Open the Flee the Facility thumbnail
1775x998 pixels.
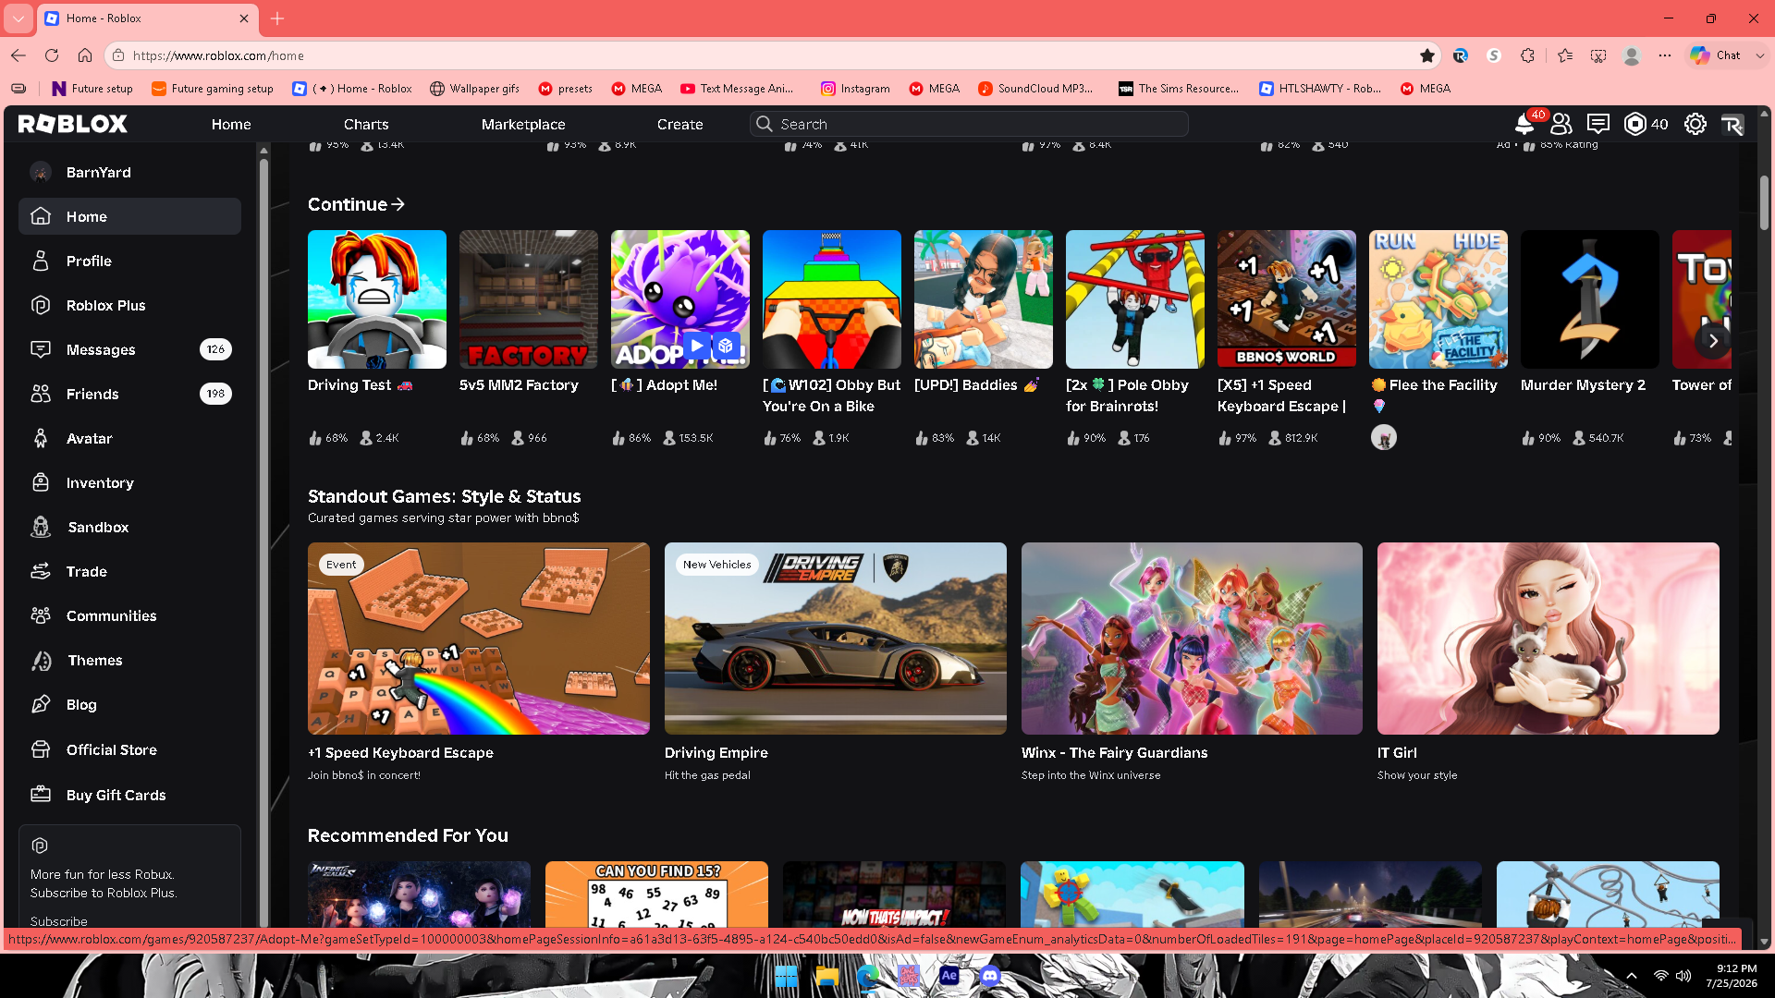[1438, 299]
